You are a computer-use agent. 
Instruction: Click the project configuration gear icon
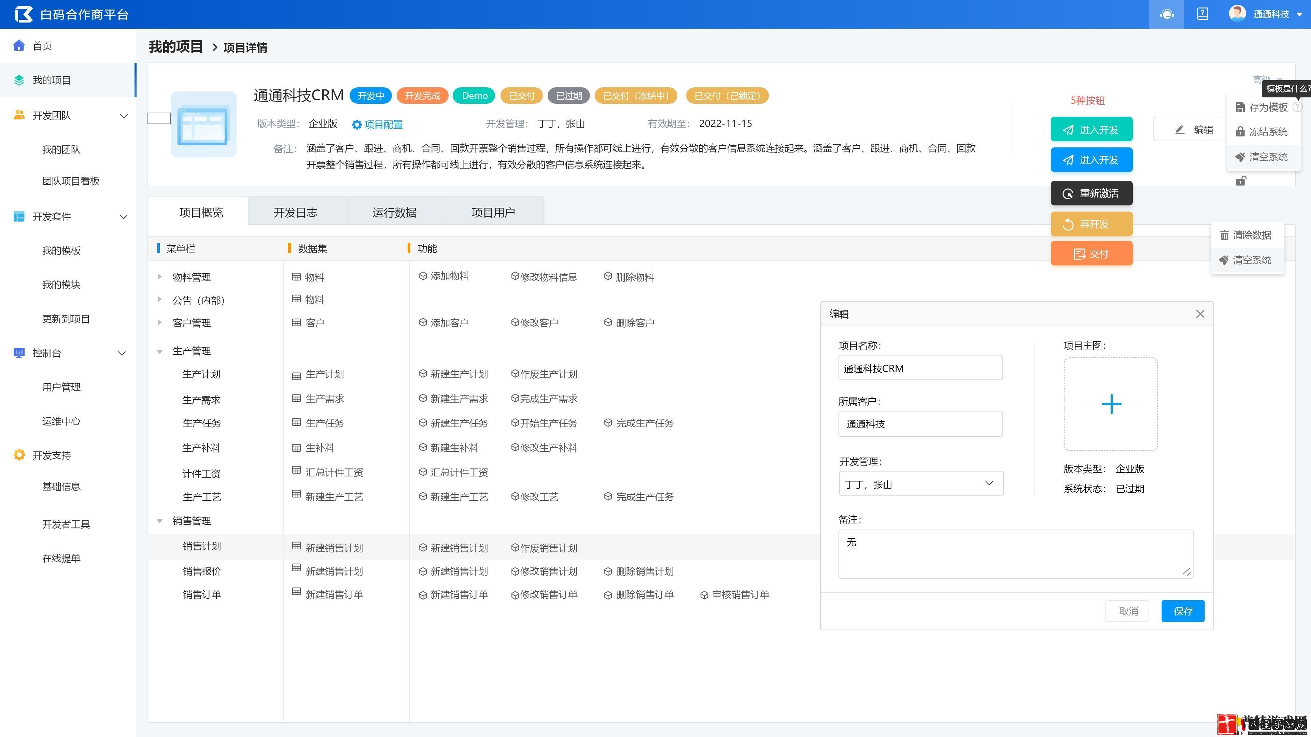(x=357, y=125)
